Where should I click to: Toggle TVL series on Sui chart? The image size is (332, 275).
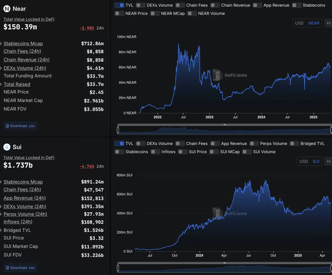(119, 144)
